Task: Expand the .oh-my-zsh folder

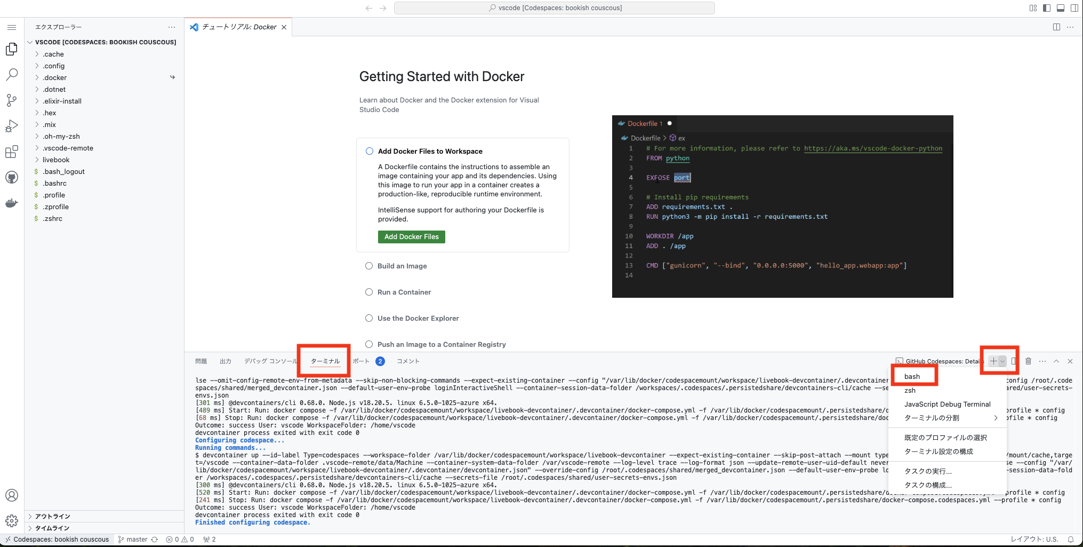Action: (104, 137)
